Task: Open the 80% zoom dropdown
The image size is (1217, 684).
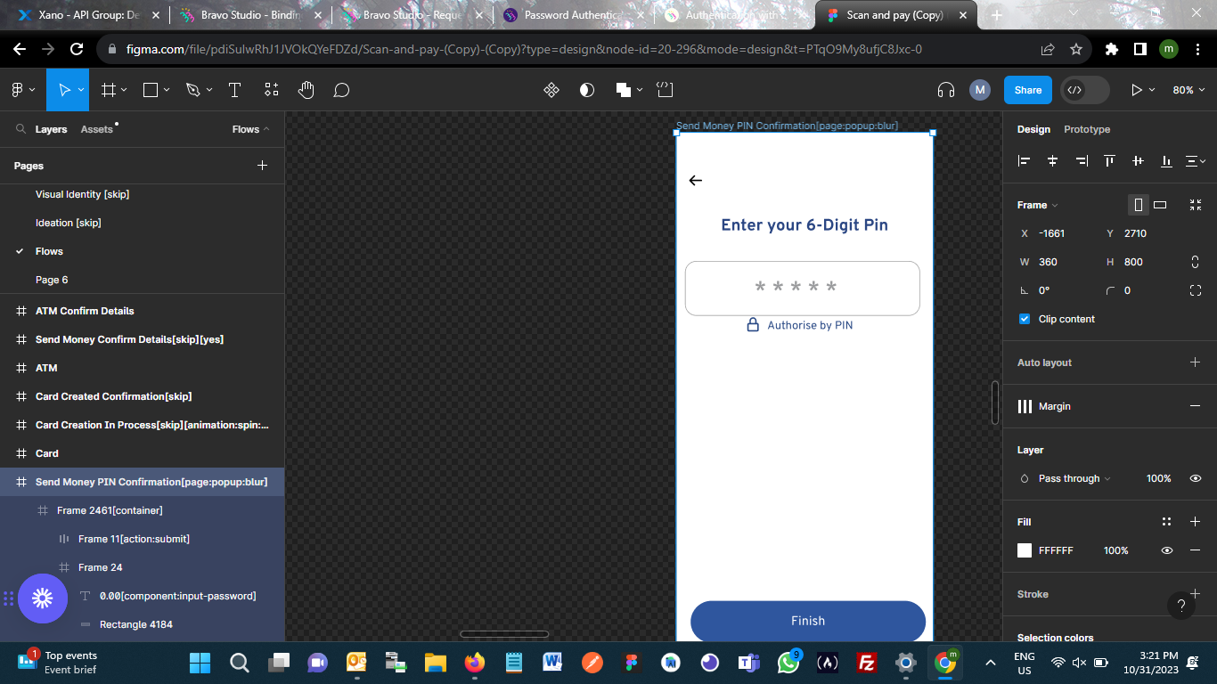Action: click(x=1189, y=90)
